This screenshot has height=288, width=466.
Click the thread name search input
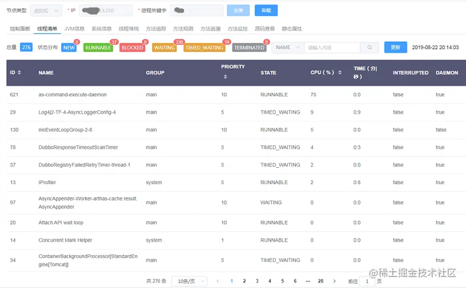tap(332, 48)
